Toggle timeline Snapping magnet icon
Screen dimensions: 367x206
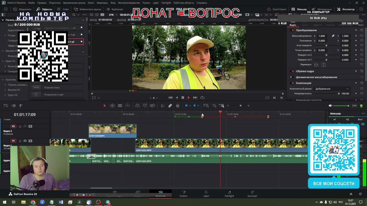[163, 106]
